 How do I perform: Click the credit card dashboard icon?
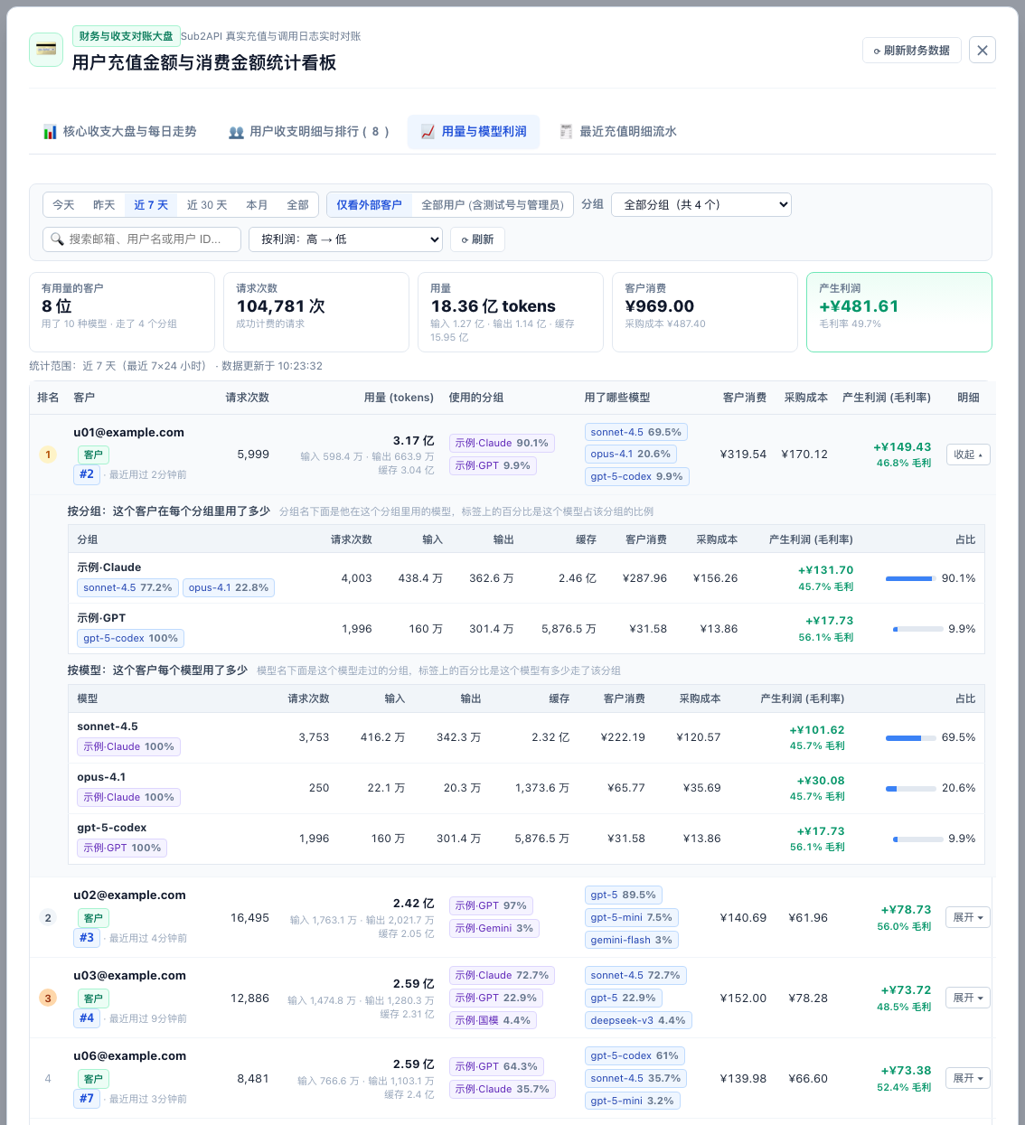pos(46,49)
